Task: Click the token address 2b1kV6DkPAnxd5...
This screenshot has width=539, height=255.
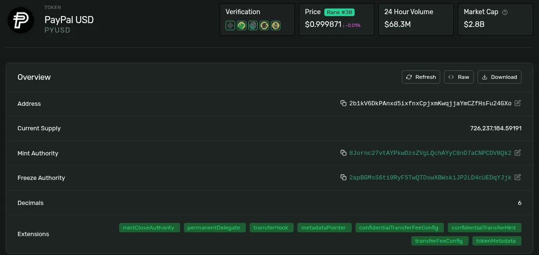Action: click(x=430, y=103)
